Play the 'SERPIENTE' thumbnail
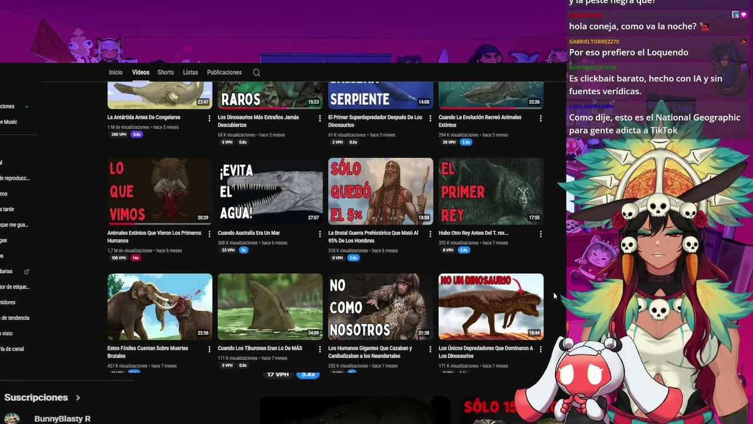The image size is (753, 424). [381, 95]
